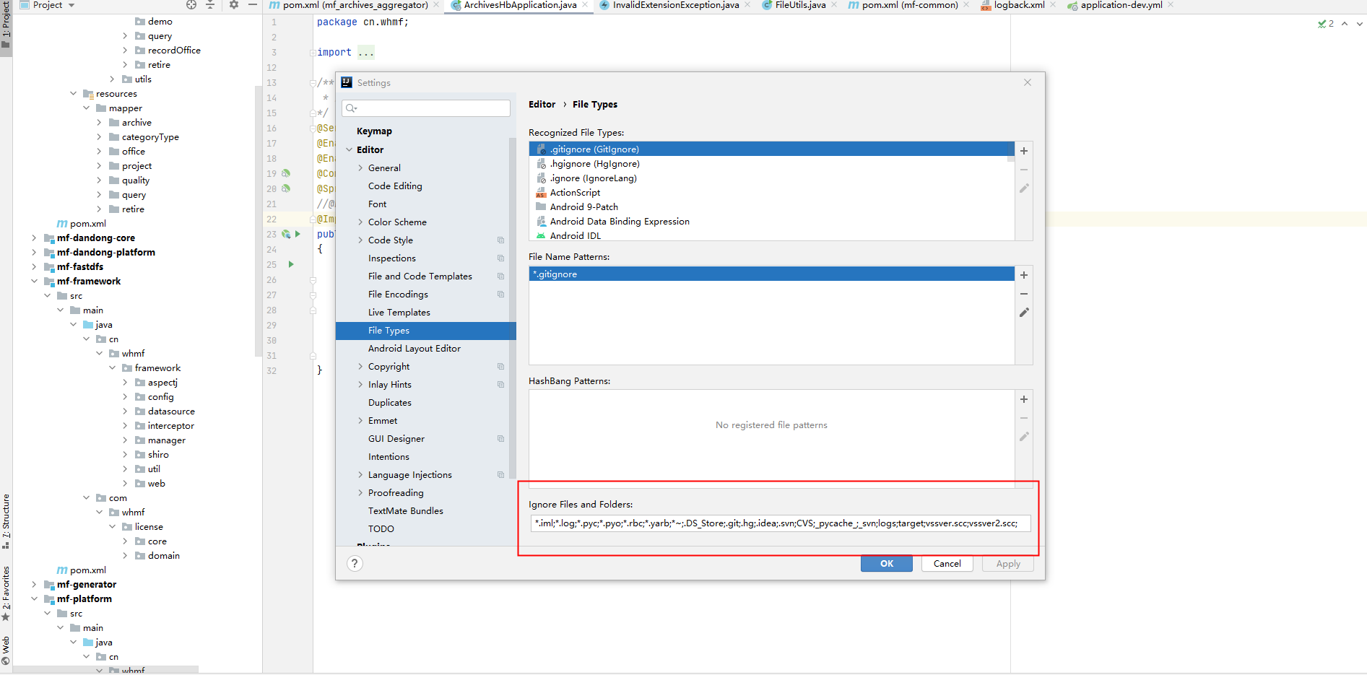Open the logback.xml tab
Image resolution: width=1367 pixels, height=675 pixels.
click(1017, 5)
